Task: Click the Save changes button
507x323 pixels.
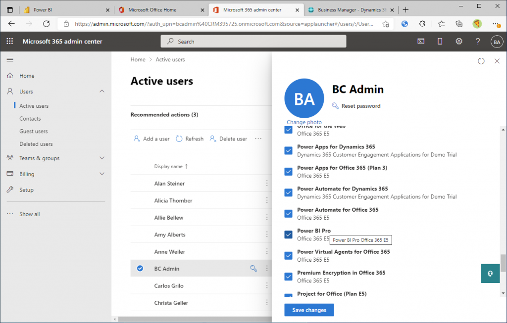Action: pos(309,310)
